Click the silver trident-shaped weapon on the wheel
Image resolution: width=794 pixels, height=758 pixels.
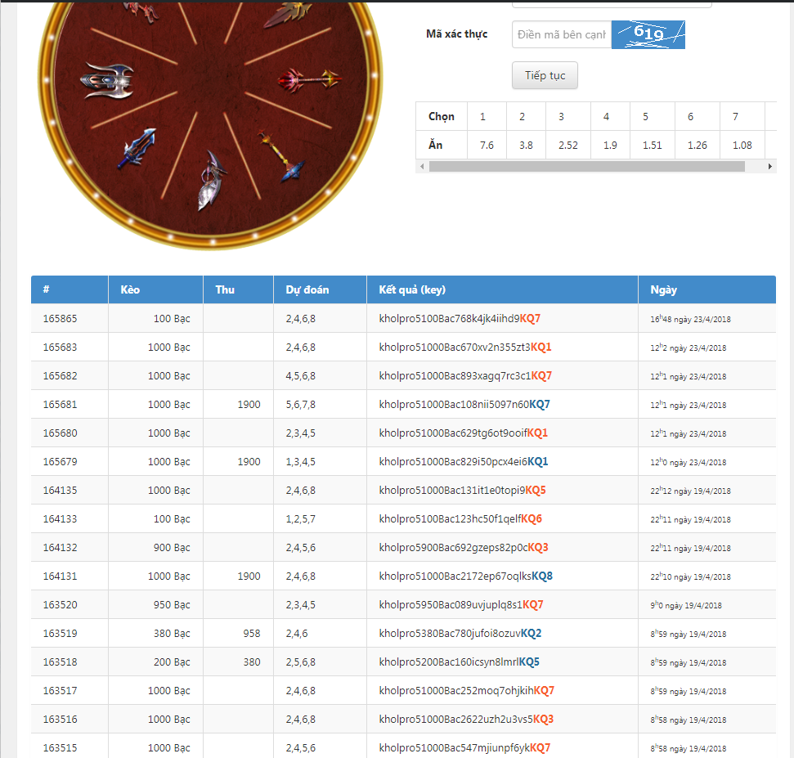(x=107, y=80)
